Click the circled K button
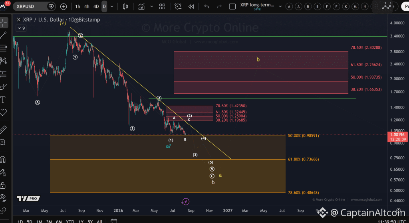Viewport: 409px width, 223px height. 345,6
